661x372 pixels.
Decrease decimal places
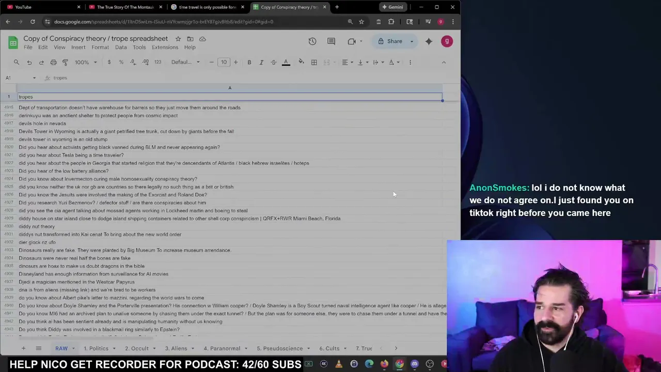coord(133,62)
